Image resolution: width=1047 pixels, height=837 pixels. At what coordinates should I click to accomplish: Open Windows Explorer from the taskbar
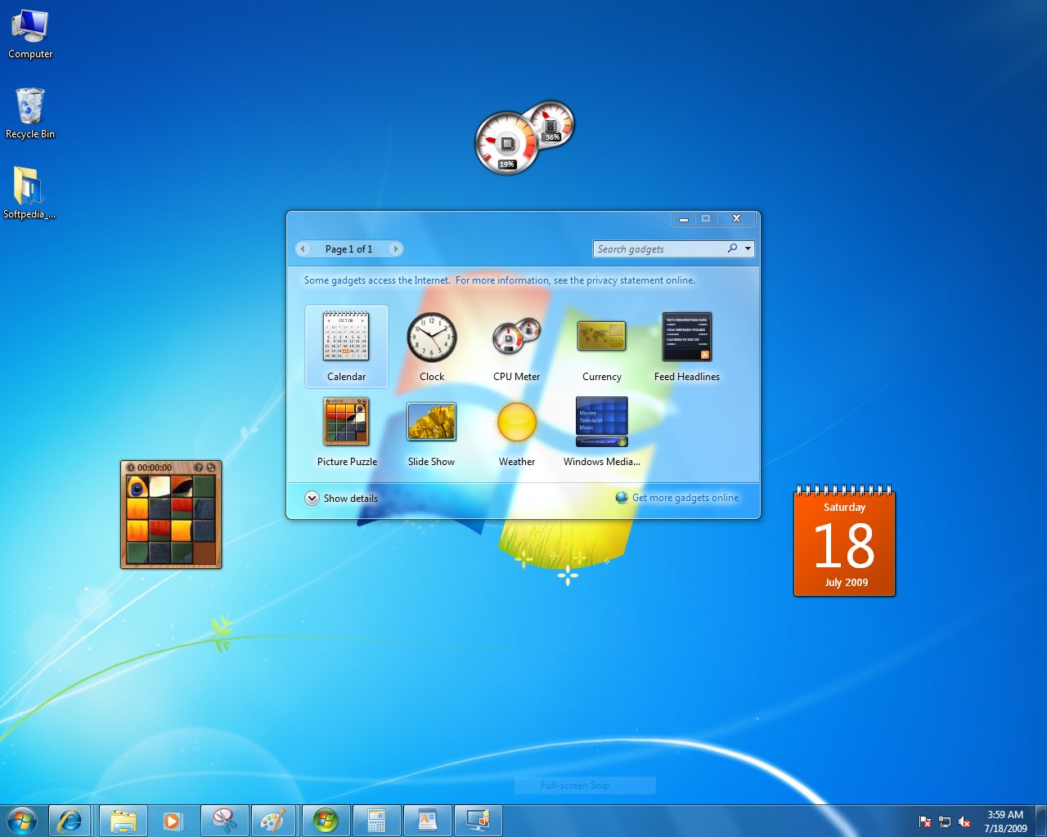click(124, 821)
